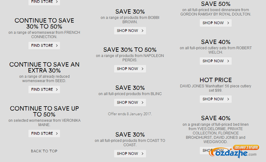Click the chevron arrow on Seed Find Store

[x=57, y=90]
